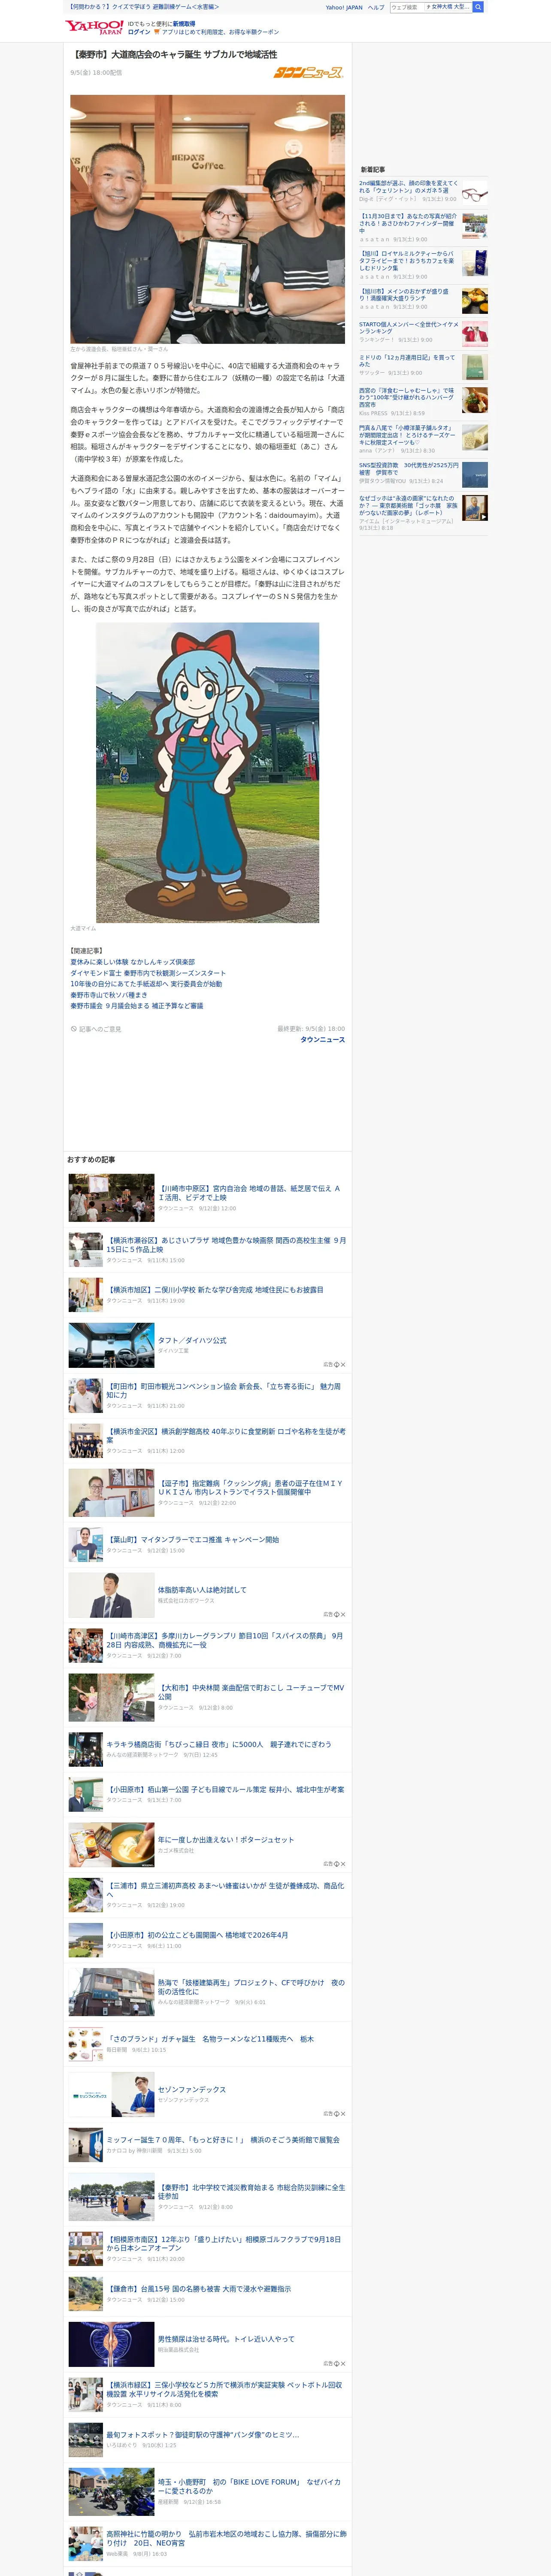
Task: Open recommended article あじさいプラザ 地域色豊かな映画祭
Action: (226, 1244)
